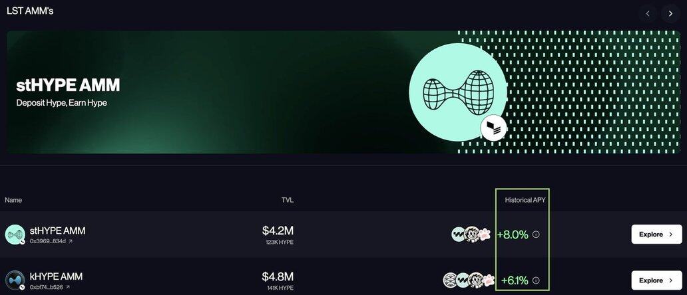The height and width of the screenshot is (295, 687).
Task: Open the kHYPE AMM name in the list
Action: pyautogui.click(x=56, y=276)
